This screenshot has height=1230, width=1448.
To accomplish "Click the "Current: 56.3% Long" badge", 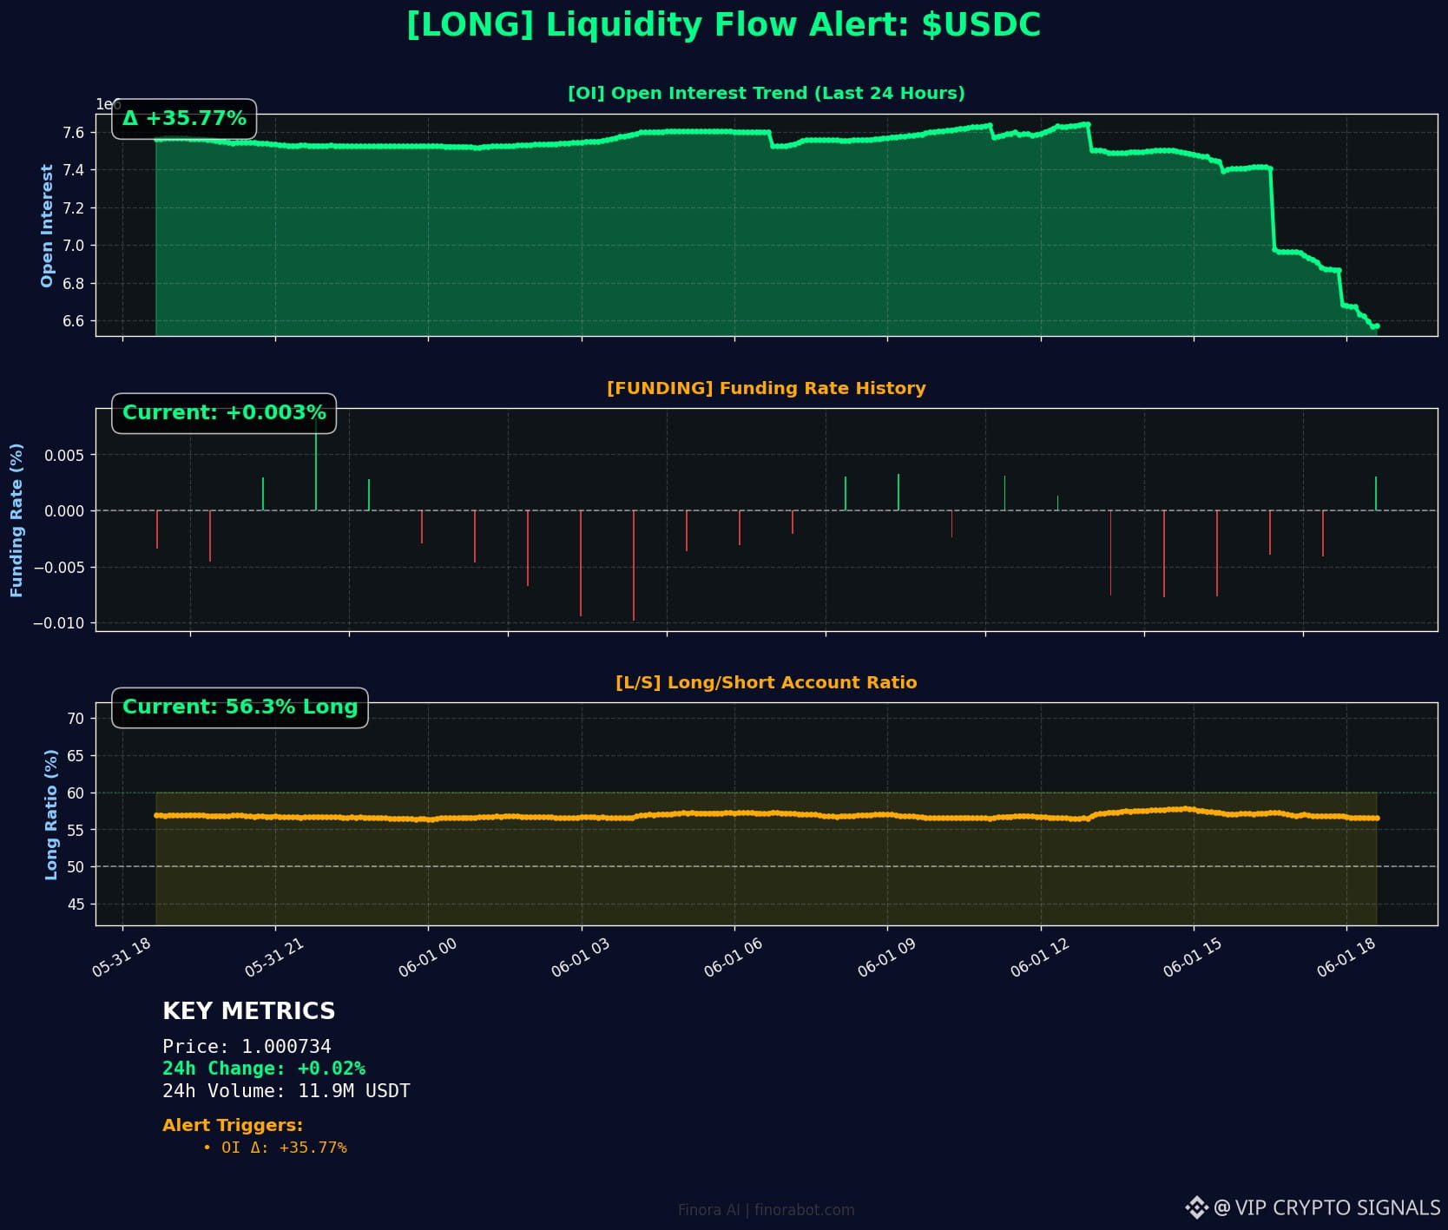I will pos(240,707).
